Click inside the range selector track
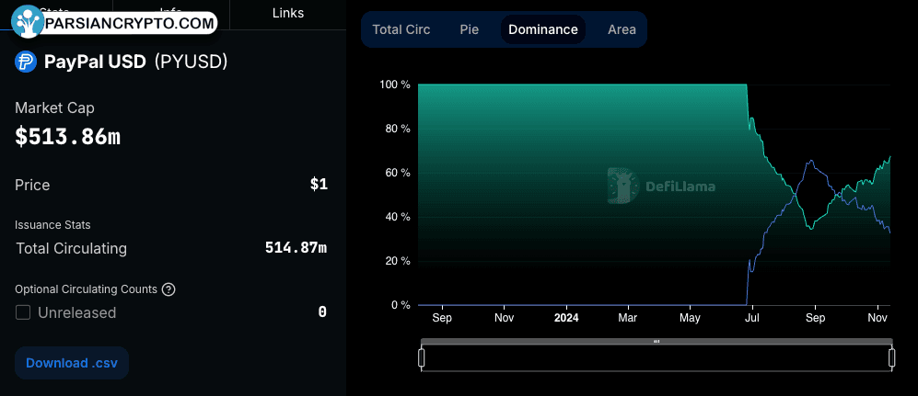The height and width of the screenshot is (396, 918). click(657, 357)
